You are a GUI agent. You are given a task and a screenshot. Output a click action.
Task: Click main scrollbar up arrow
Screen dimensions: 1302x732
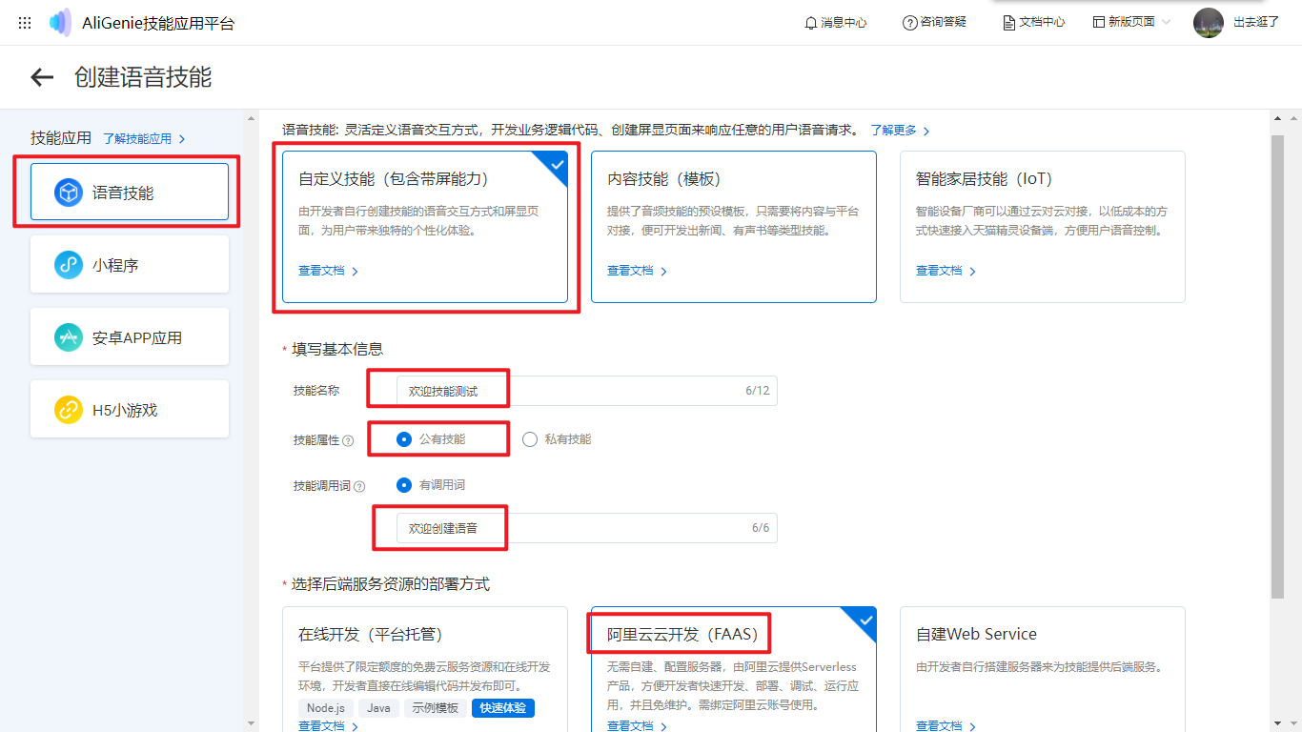pyautogui.click(x=1277, y=118)
